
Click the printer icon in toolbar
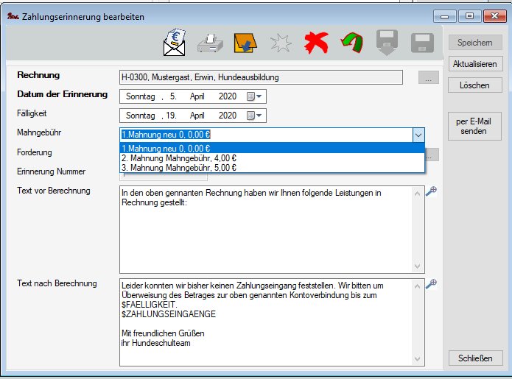(210, 44)
